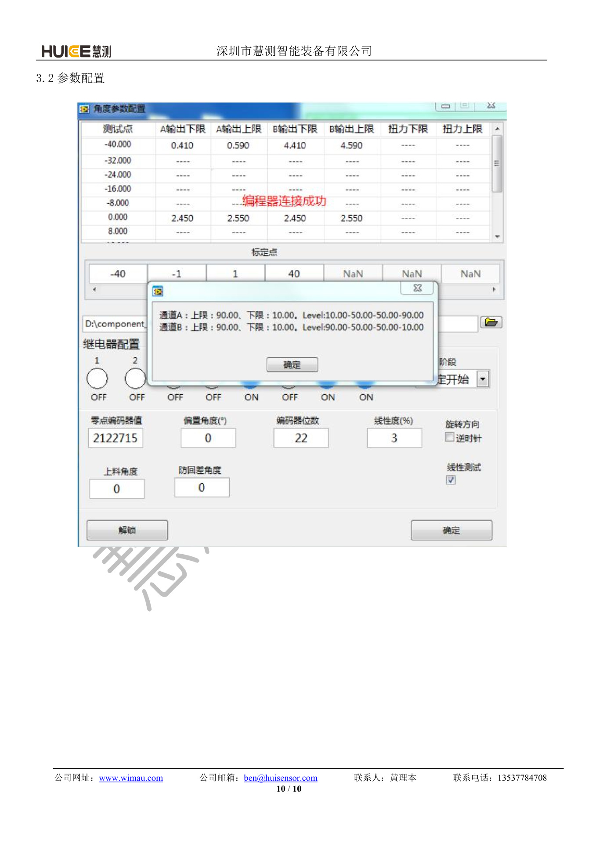Click the ben@huisensor.com email link
Screen dimensions: 596x843
pyautogui.click(x=281, y=778)
